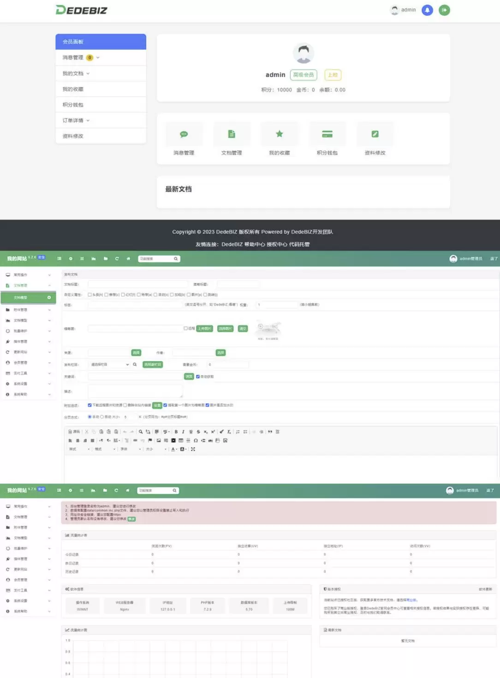Viewport: 500px width, 678px height.
Task: Check the 图片[p] attribute checkbox
Action: tap(189, 295)
